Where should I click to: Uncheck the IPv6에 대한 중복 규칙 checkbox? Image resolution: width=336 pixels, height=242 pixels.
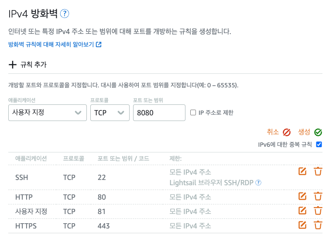pyautogui.click(x=319, y=145)
